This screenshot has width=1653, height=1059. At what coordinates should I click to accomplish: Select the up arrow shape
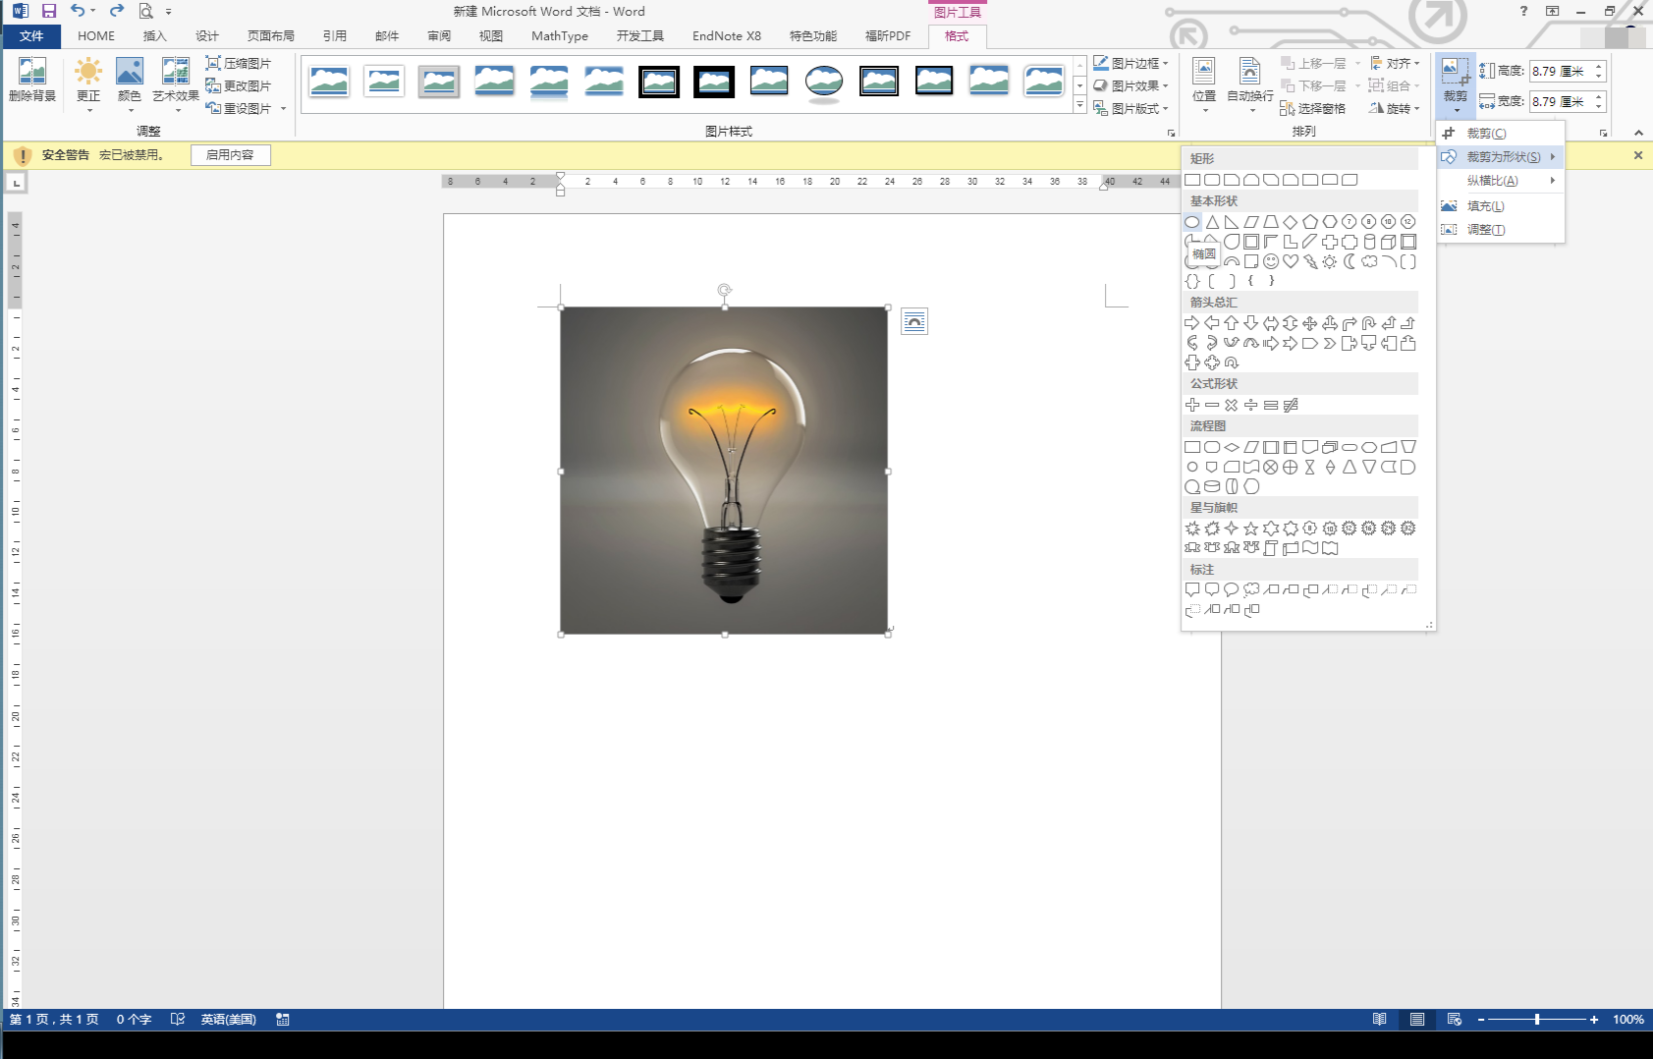(1232, 323)
